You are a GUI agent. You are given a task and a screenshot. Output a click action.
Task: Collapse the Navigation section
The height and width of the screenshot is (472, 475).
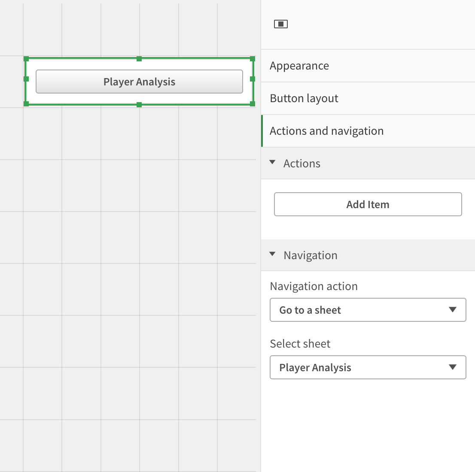(272, 254)
